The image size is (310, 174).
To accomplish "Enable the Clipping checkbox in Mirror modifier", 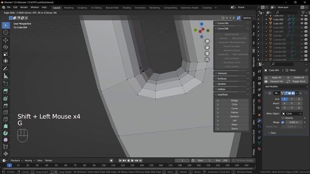I will click(282, 118).
